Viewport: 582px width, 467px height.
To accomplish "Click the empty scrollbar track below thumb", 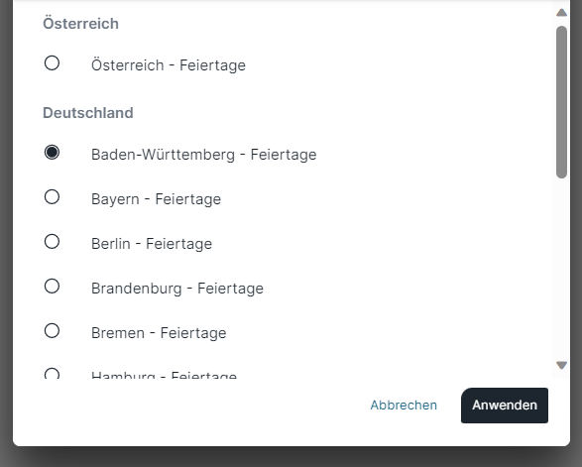I will click(x=561, y=269).
